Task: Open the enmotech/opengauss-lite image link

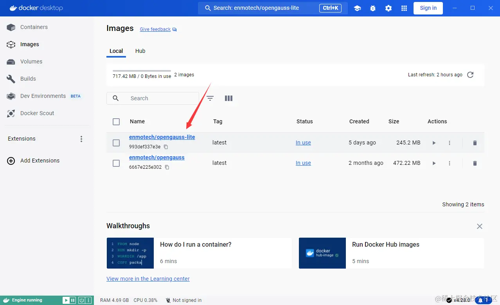Action: click(x=162, y=137)
